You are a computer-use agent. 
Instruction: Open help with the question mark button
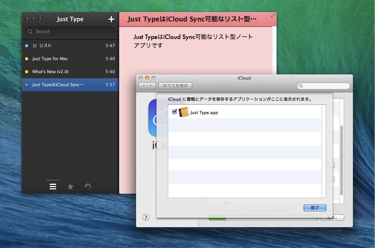146,217
